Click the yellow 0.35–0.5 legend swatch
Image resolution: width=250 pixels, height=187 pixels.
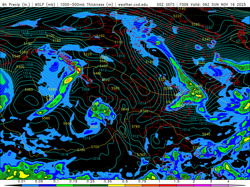point(116,185)
